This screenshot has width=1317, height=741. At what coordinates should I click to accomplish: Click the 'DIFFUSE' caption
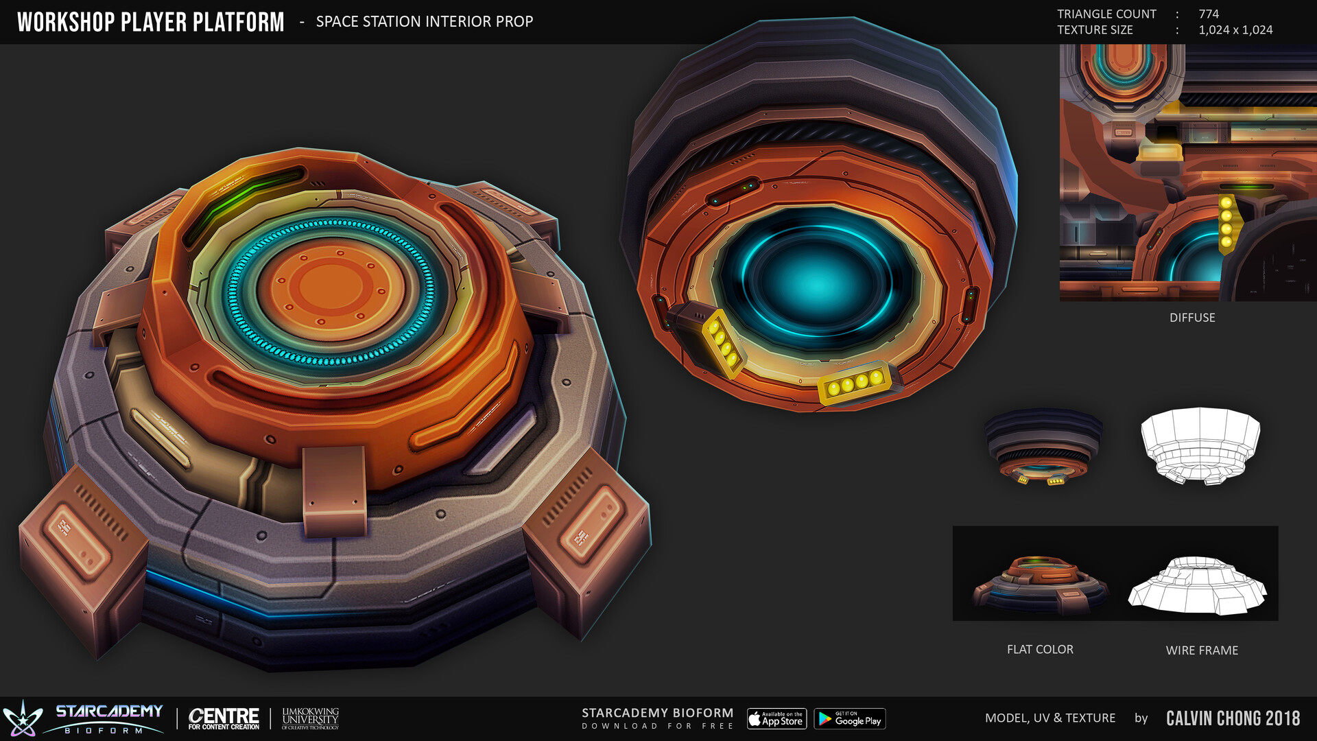tap(1192, 318)
